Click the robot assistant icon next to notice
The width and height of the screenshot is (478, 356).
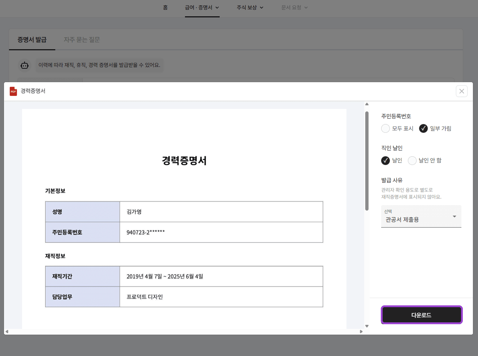24,65
